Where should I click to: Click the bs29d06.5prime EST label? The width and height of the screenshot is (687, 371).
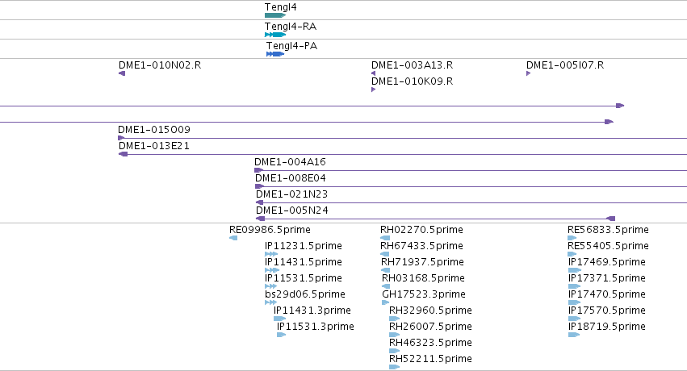point(305,294)
